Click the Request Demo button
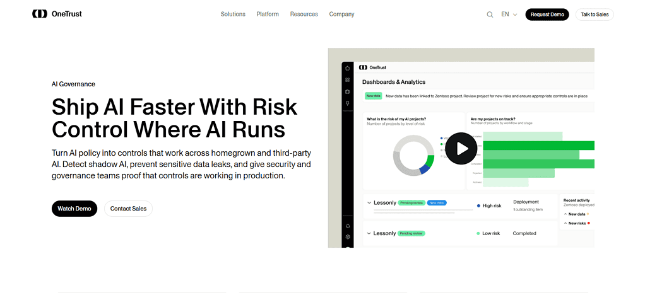The width and height of the screenshot is (645, 295). 547,14
